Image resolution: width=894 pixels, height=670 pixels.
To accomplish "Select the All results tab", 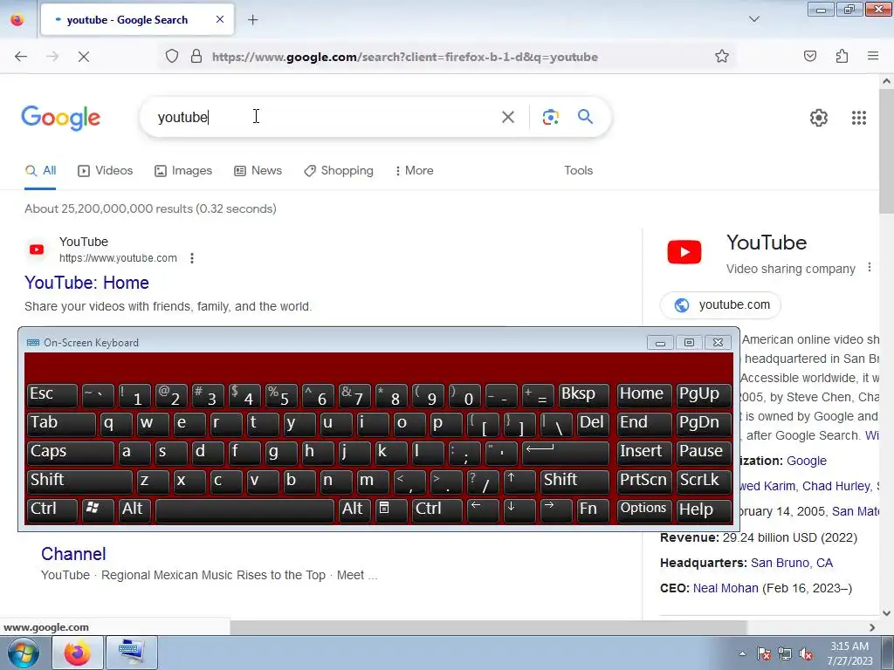I will pyautogui.click(x=40, y=170).
